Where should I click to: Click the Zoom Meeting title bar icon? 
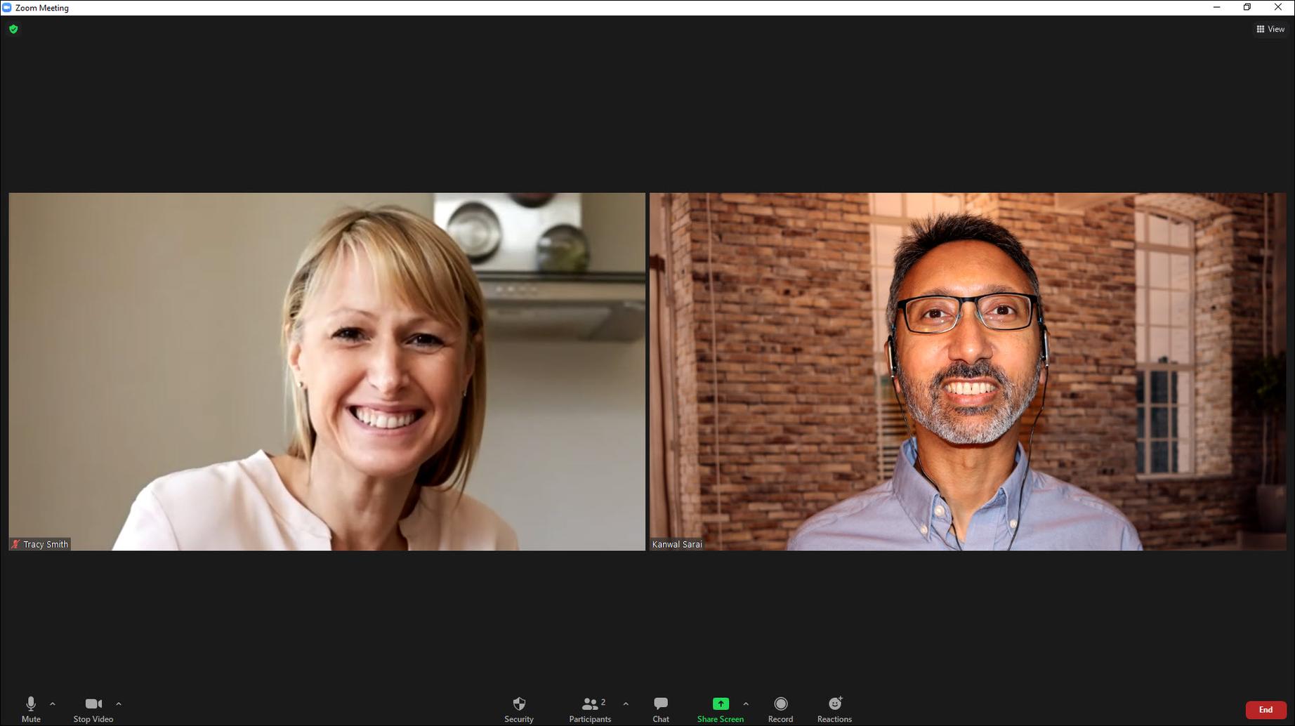7,8
